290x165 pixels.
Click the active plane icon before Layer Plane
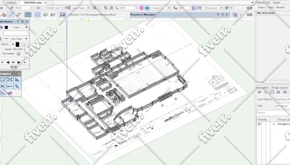tap(67, 8)
